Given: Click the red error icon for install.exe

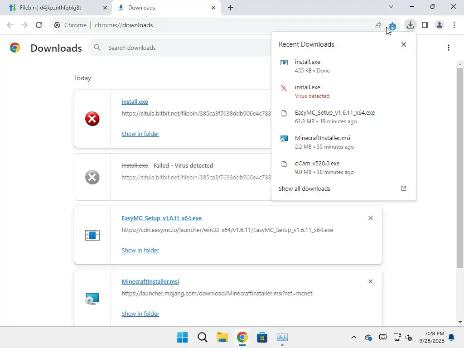Looking at the screenshot, I should point(92,119).
